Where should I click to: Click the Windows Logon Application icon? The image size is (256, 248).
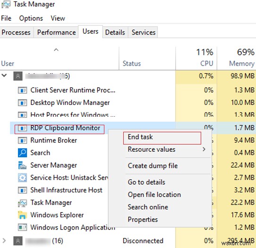[22, 227]
